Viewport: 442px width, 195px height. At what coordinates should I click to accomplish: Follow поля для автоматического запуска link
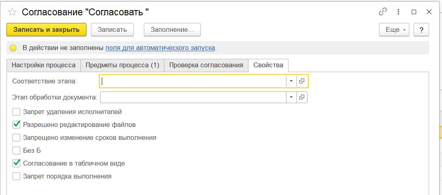(160, 48)
